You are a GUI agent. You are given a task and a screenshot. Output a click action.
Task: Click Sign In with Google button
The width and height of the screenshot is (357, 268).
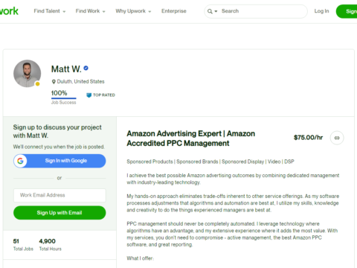[x=59, y=161]
